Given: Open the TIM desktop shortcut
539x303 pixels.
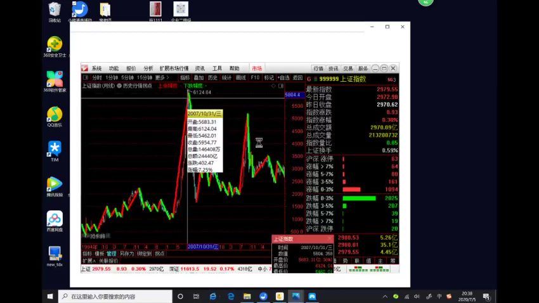Looking at the screenshot, I should point(55,149).
